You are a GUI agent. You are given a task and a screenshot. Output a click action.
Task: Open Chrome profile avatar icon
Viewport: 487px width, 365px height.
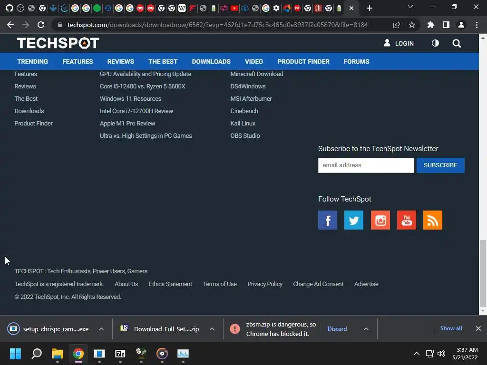point(461,25)
